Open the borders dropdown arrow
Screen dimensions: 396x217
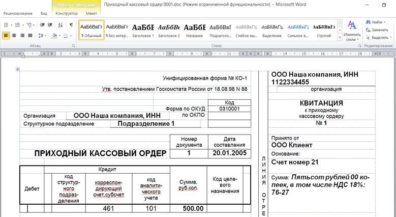point(71,36)
